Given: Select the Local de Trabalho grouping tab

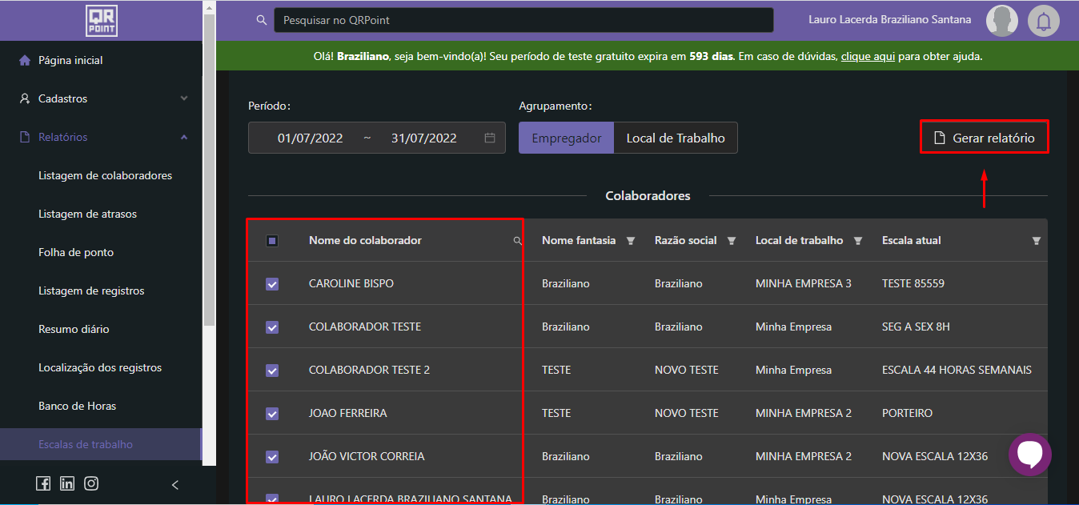Looking at the screenshot, I should [676, 138].
